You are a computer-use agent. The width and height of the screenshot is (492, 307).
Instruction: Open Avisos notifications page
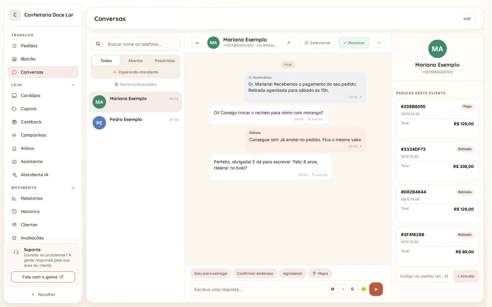pyautogui.click(x=43, y=148)
